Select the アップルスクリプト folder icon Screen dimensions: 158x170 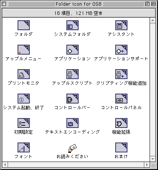(73, 74)
